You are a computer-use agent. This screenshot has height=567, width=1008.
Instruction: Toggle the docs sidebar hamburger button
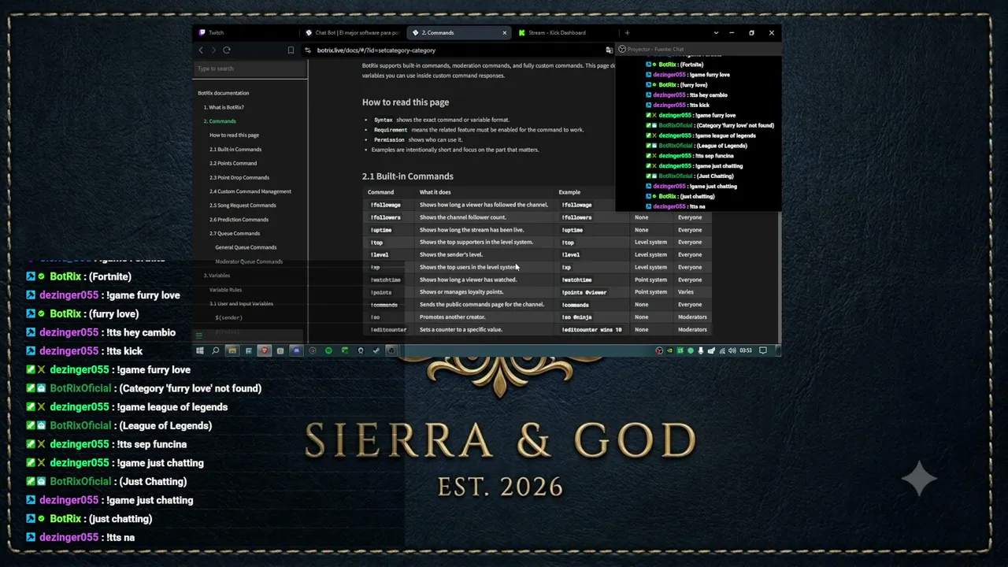tap(198, 335)
